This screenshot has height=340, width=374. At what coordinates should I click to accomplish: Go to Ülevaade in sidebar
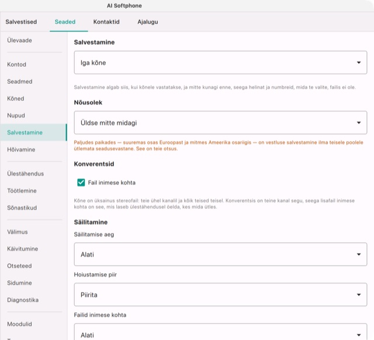[34, 40]
